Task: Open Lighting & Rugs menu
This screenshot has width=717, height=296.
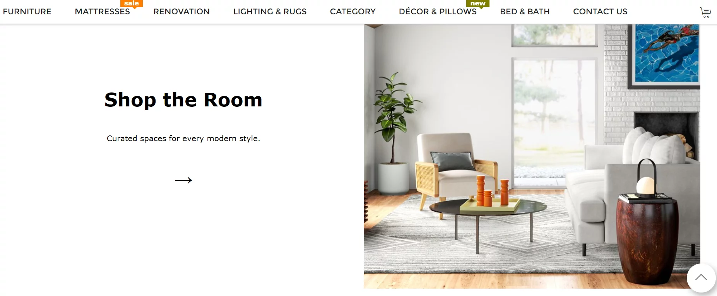Action: pos(270,12)
